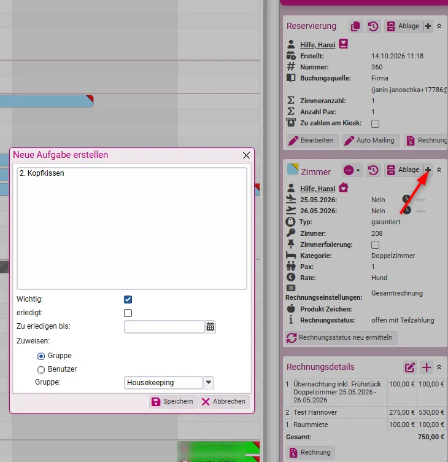Viewport: 448px width, 462px height.
Task: Select Raummiete invoice row
Action: click(x=365, y=425)
